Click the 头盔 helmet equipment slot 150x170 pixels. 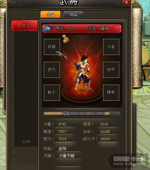tap(111, 47)
